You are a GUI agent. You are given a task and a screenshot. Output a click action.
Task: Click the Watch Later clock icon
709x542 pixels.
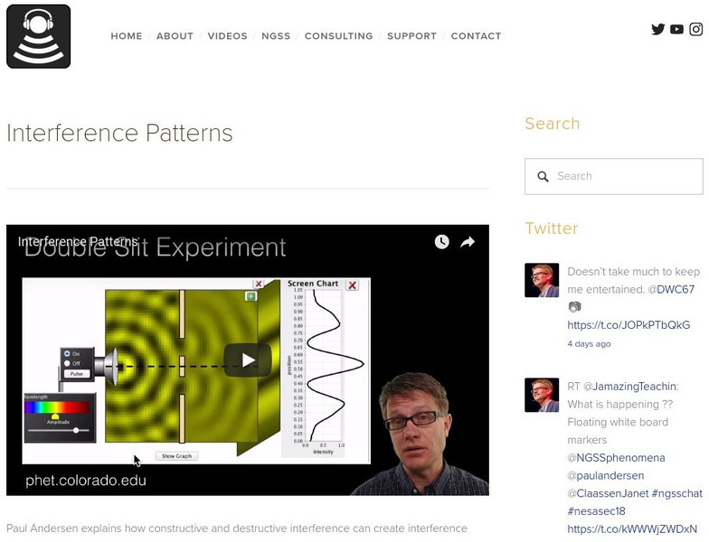point(441,242)
